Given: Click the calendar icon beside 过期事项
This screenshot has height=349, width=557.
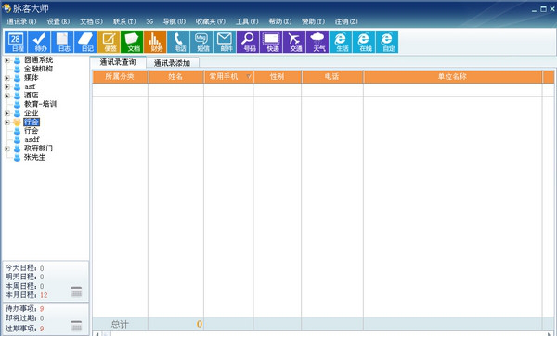Looking at the screenshot, I should [76, 325].
